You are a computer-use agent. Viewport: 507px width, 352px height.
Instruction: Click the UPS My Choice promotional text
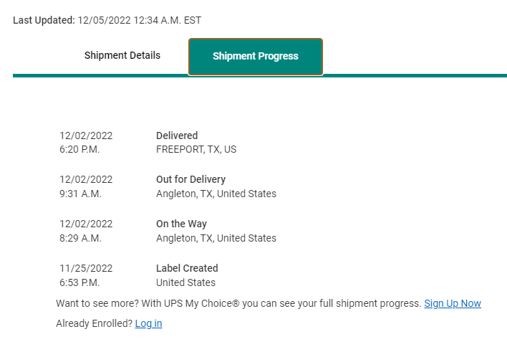pos(238,303)
